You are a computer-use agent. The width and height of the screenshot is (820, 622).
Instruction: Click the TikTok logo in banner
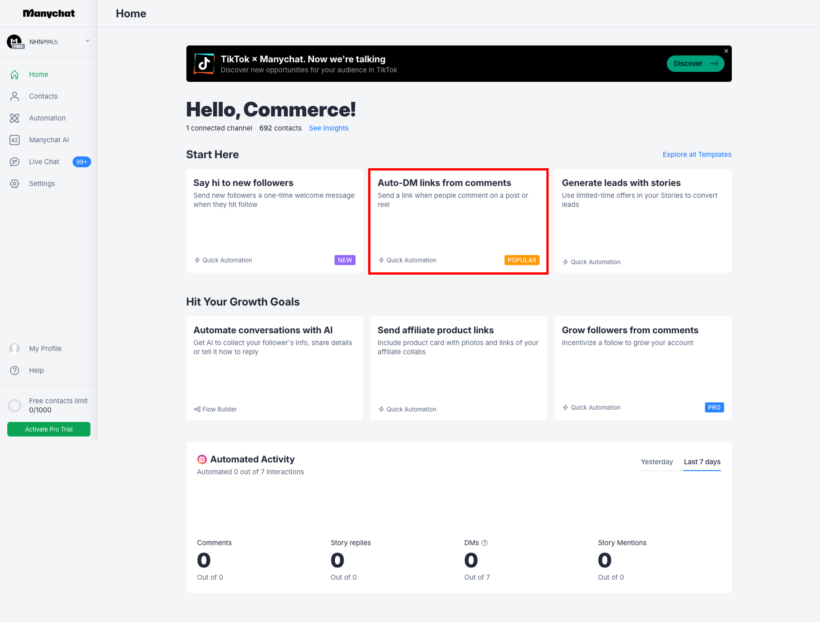coord(204,64)
